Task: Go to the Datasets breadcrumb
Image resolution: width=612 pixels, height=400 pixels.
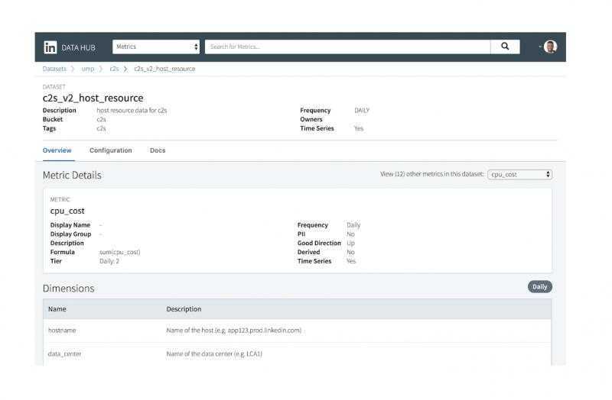Action: tap(54, 69)
